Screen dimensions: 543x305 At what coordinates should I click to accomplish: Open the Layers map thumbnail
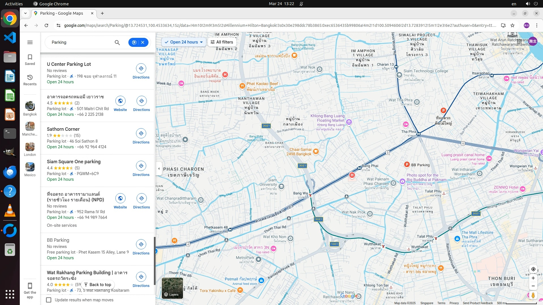point(172,288)
